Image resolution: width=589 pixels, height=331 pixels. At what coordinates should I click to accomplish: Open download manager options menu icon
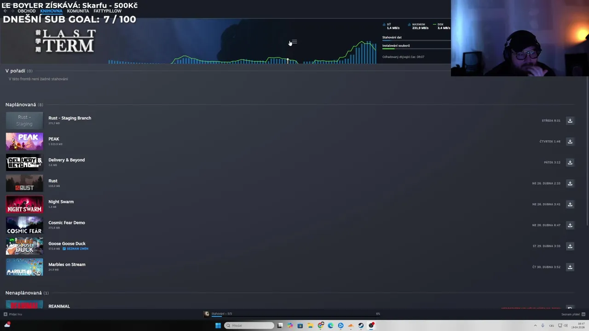tap(294, 42)
